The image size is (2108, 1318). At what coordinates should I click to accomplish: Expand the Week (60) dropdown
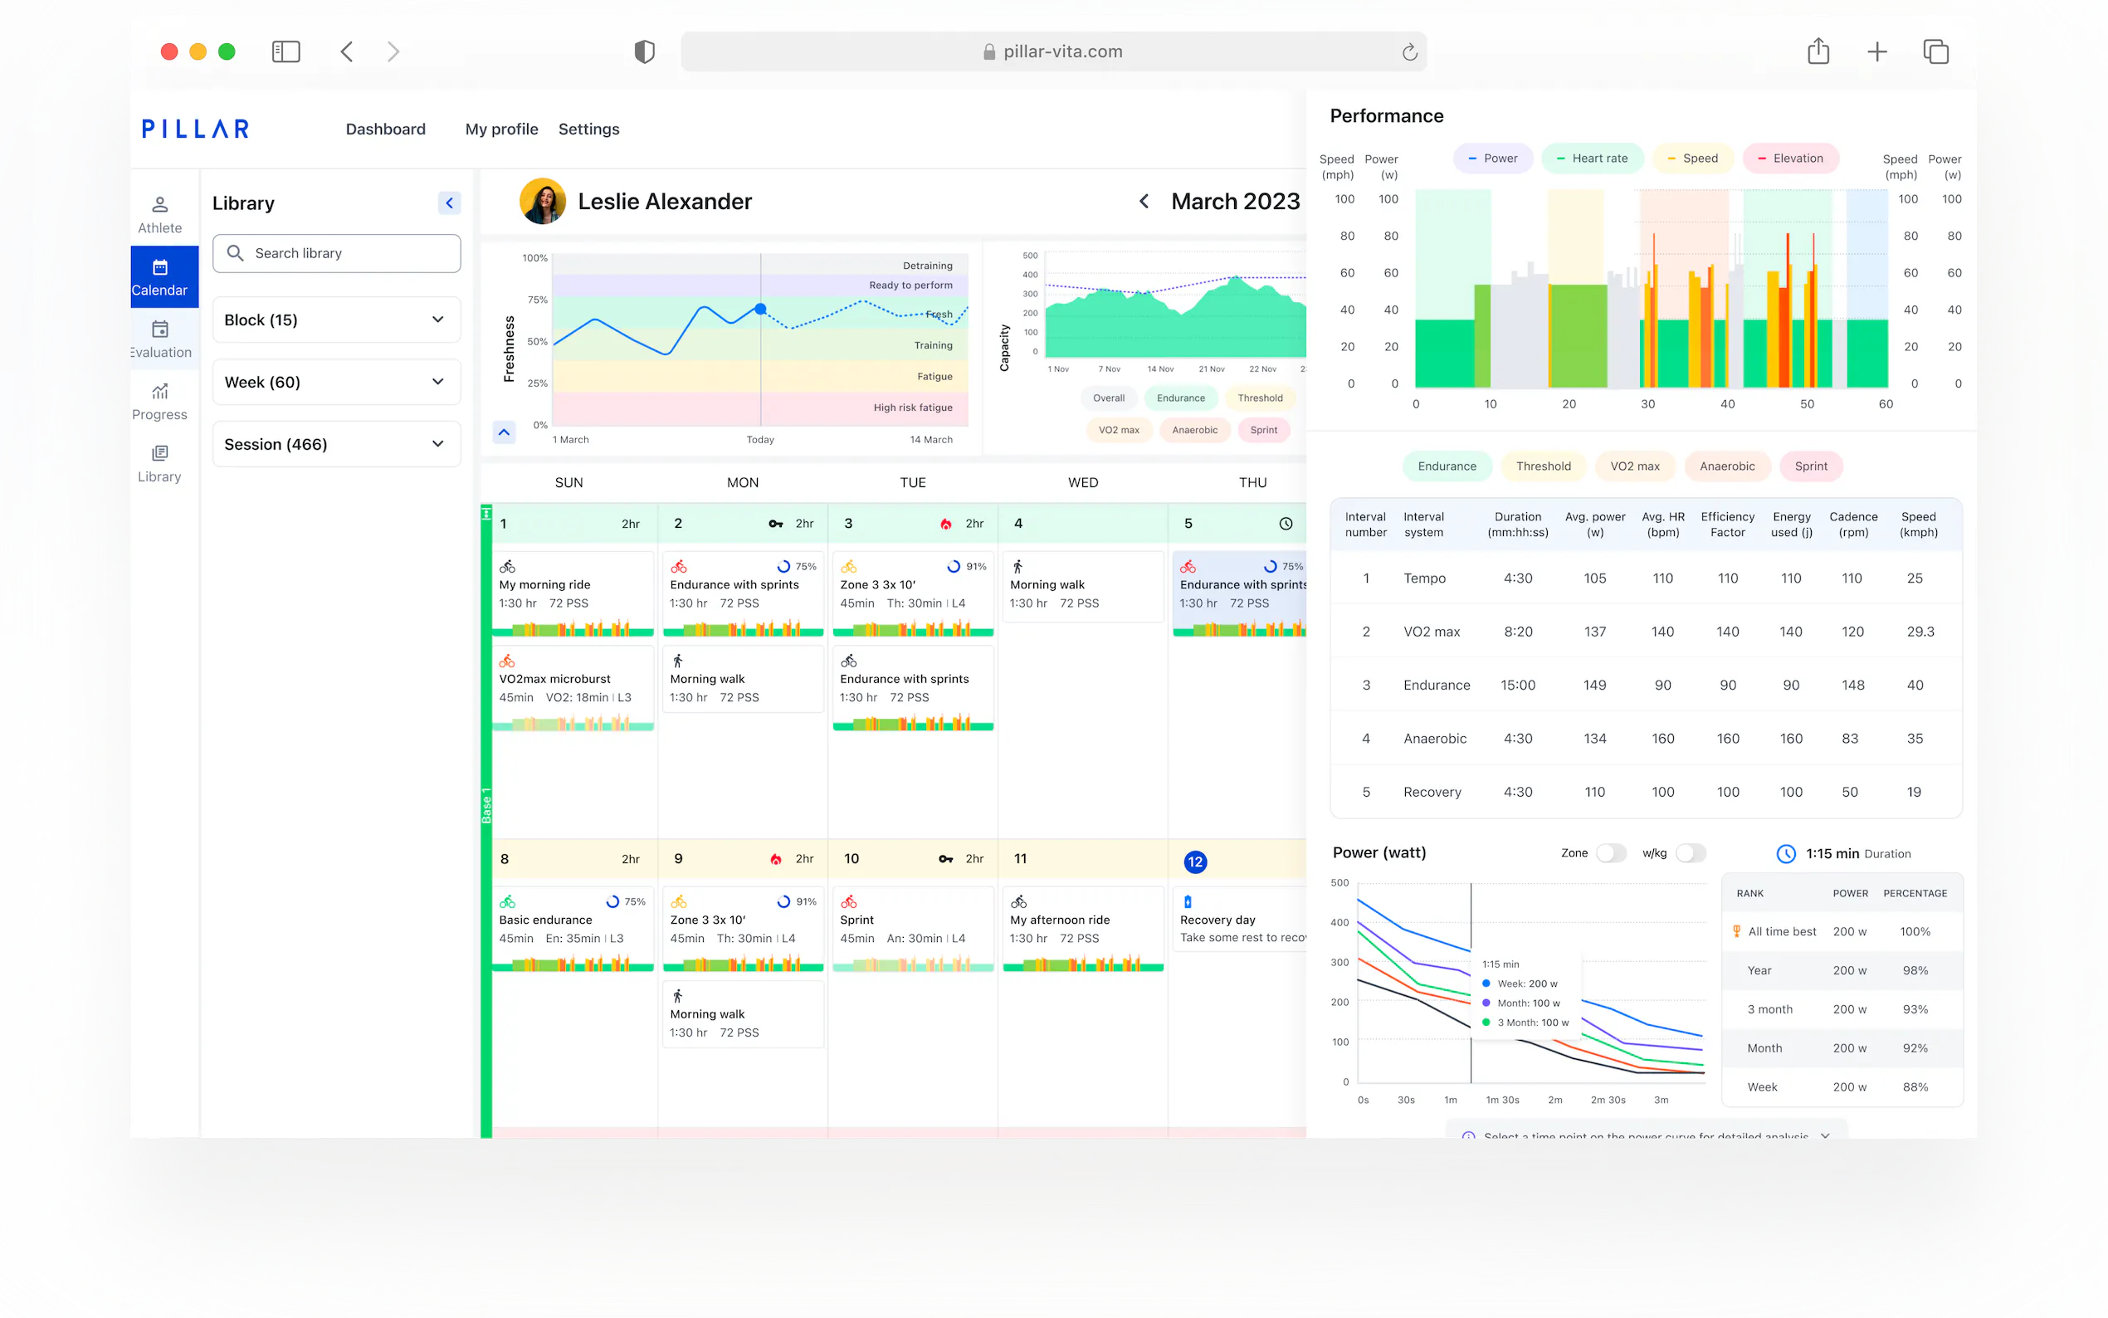pos(336,382)
